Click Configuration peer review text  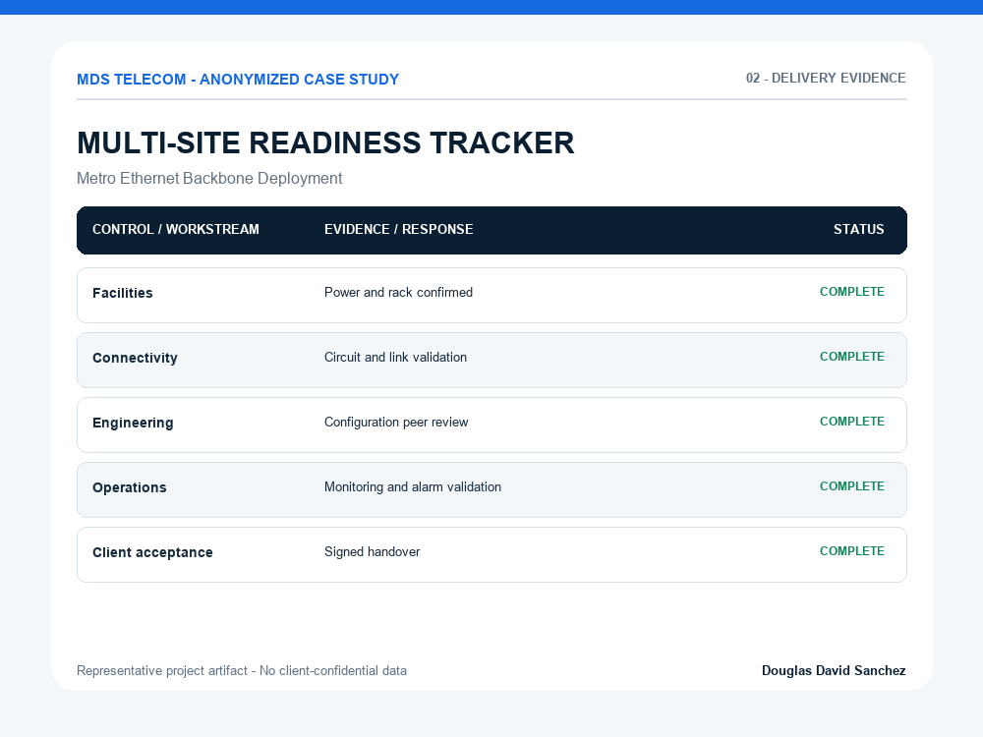pyautogui.click(x=396, y=423)
